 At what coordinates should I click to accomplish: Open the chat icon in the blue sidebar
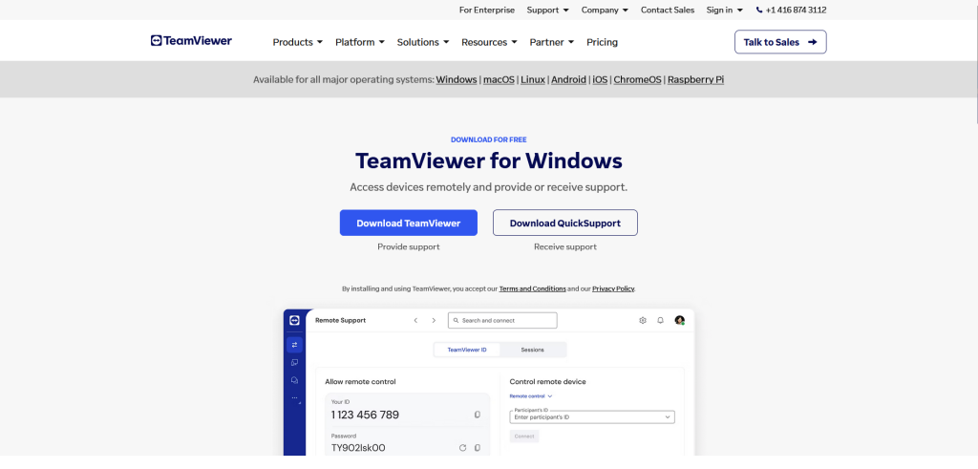294,380
